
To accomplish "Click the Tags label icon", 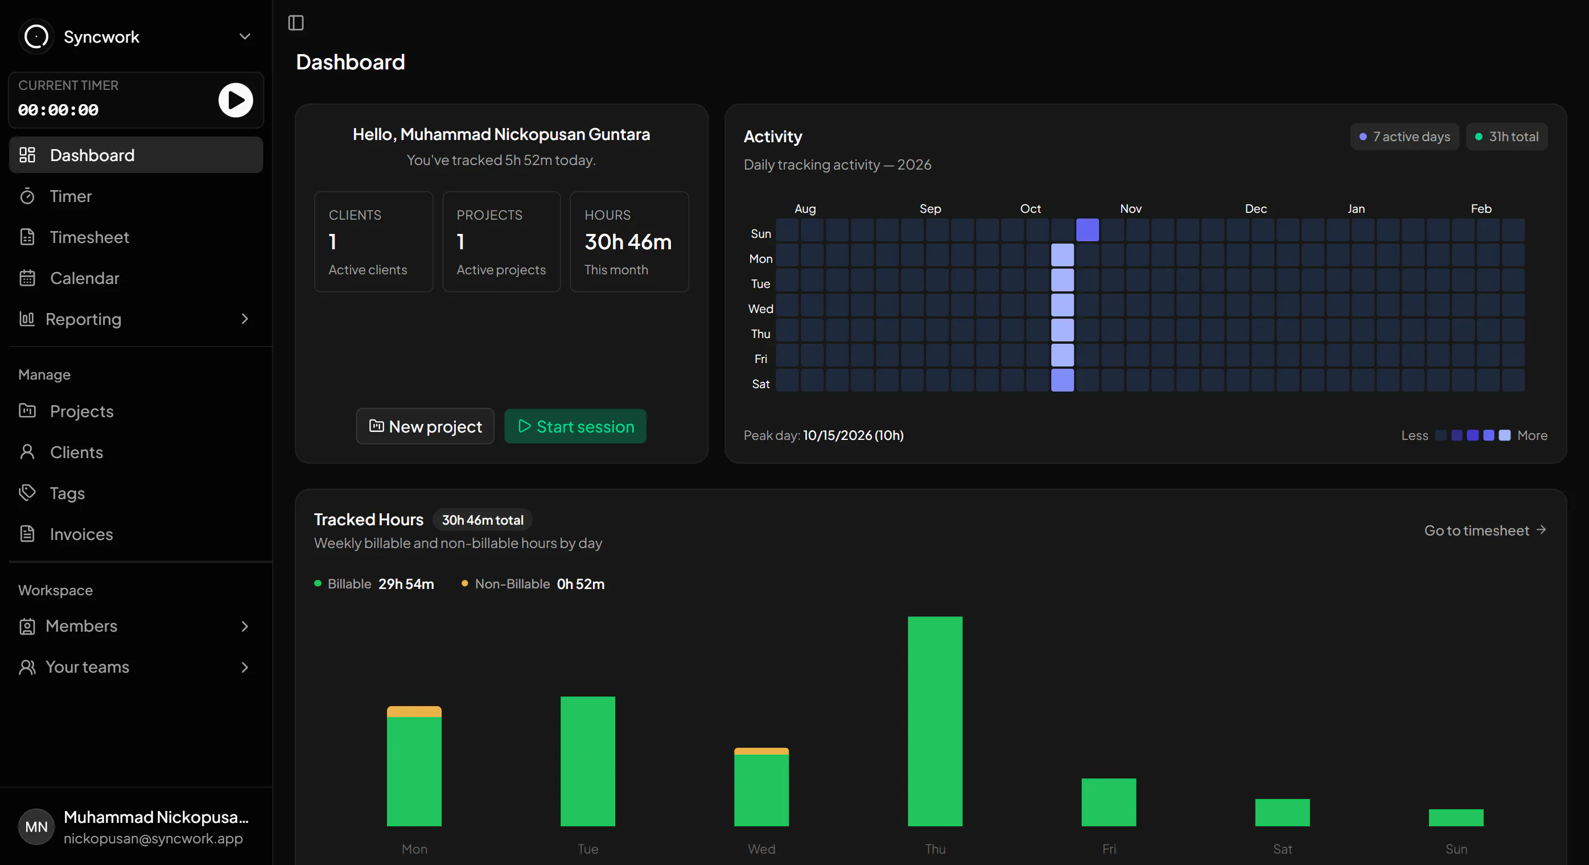I will pos(27,493).
